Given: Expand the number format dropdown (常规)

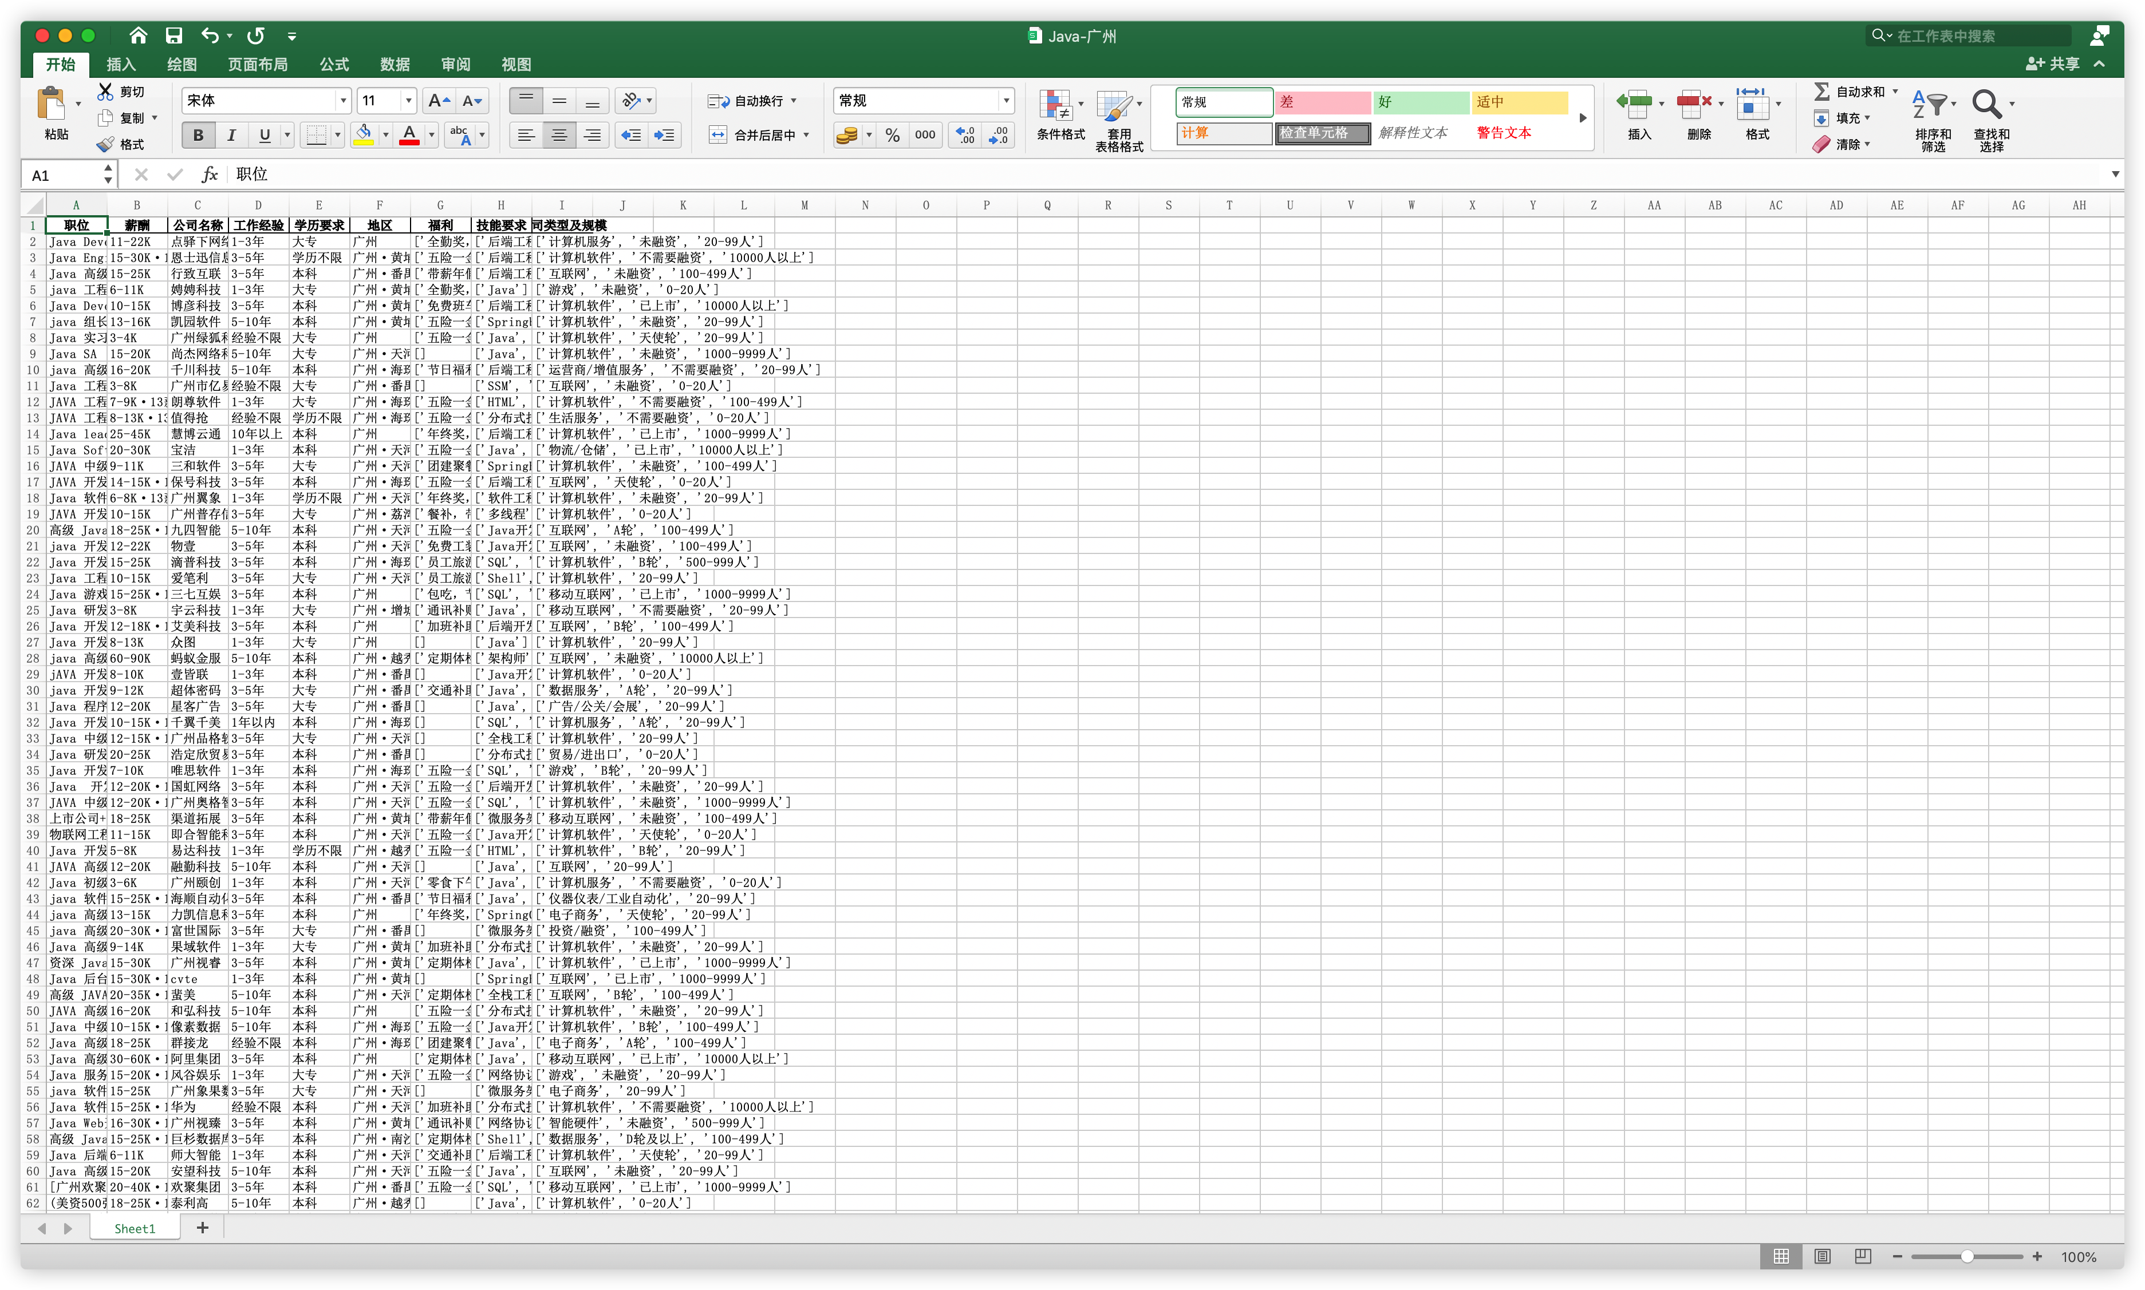Looking at the screenshot, I should pyautogui.click(x=1006, y=101).
